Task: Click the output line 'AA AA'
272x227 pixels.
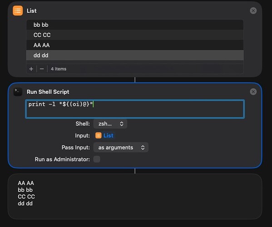Action: coord(26,183)
